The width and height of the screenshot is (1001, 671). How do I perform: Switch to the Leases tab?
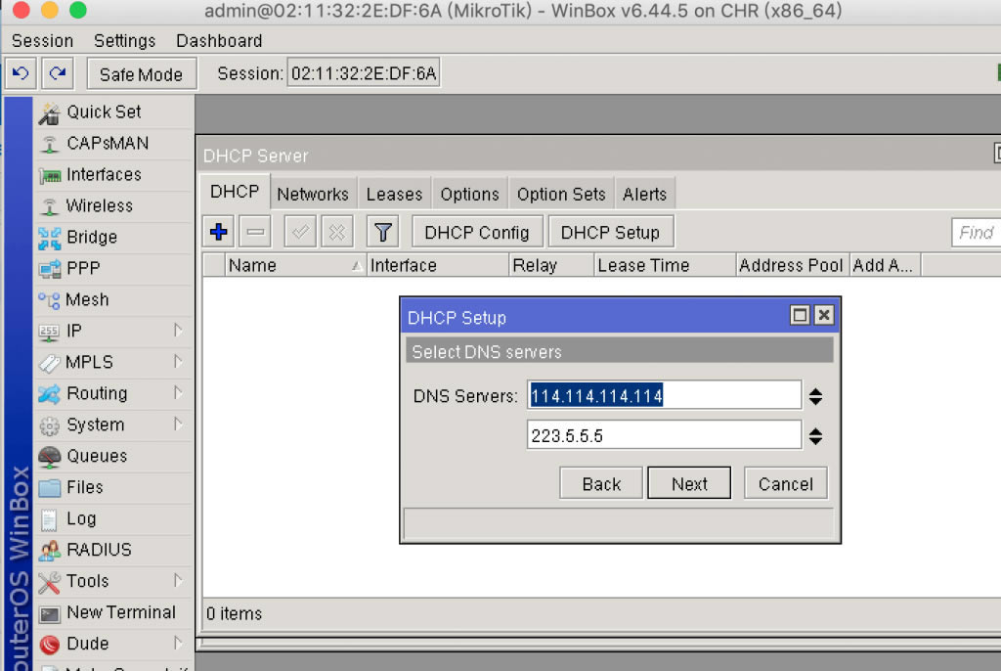tap(394, 194)
